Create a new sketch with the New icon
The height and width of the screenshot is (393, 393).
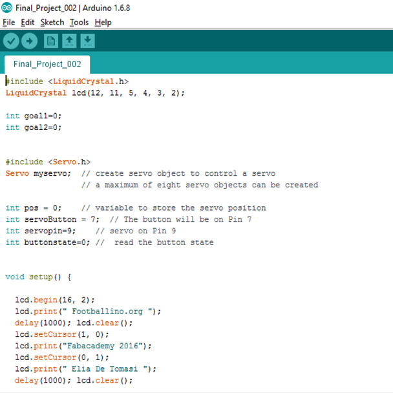[x=51, y=41]
